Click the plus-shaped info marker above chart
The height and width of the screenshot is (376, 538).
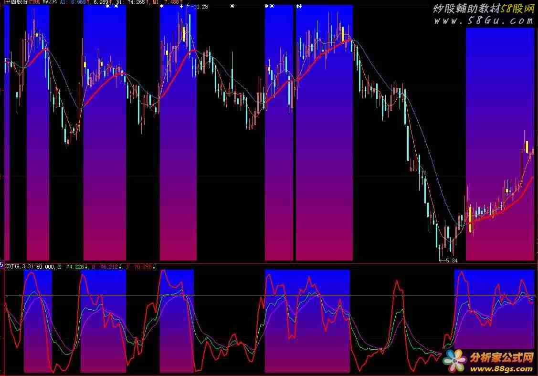[x=181, y=6]
